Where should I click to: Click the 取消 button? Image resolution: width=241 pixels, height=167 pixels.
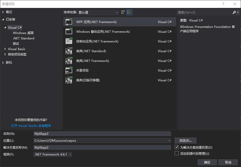[228, 162]
